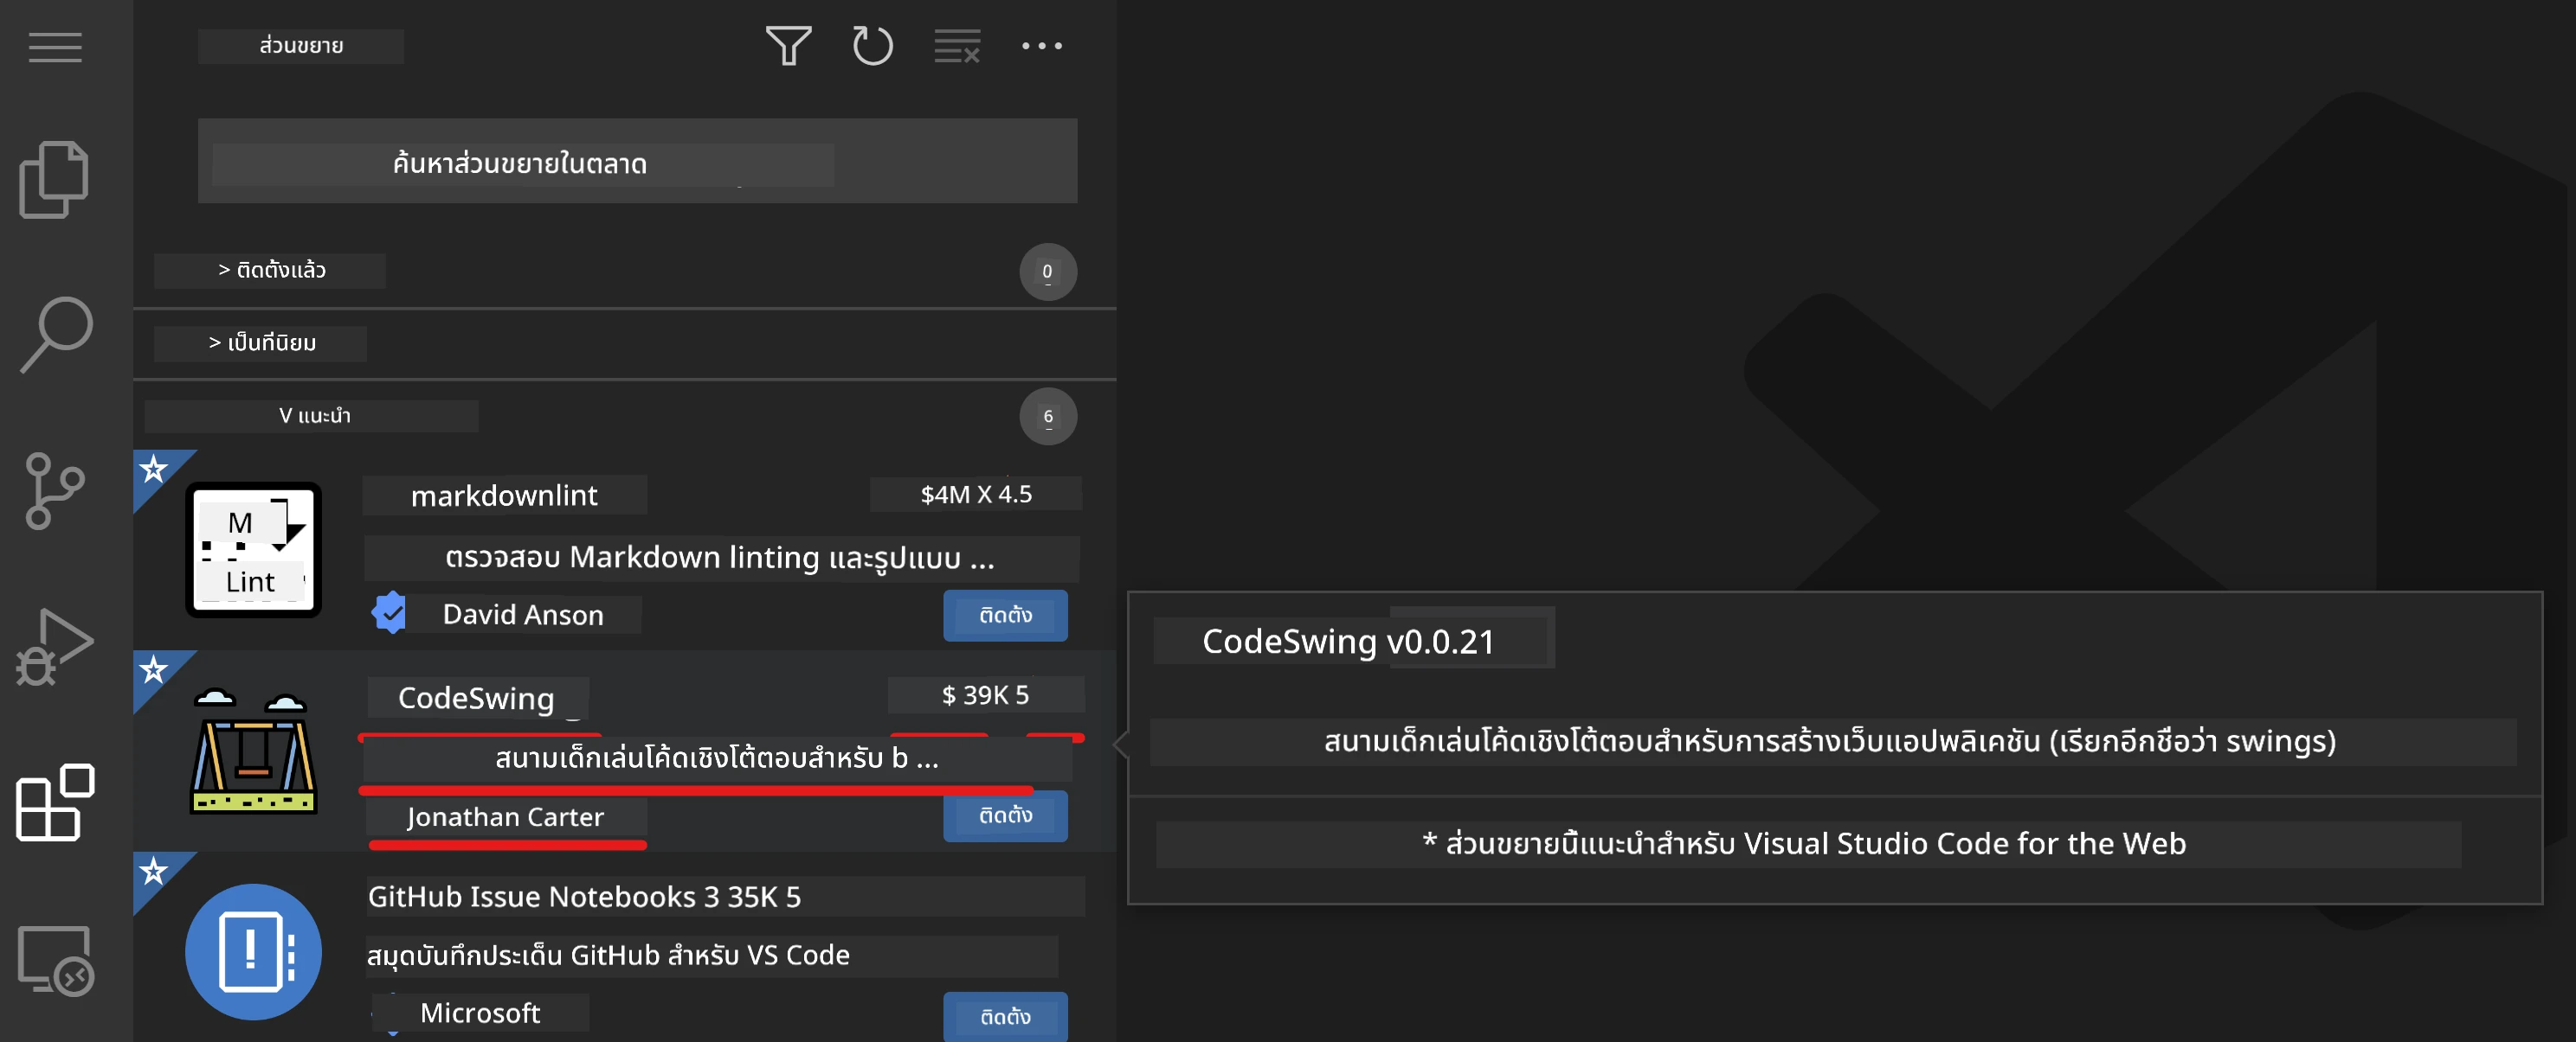Click publisher name David Anson
The image size is (2576, 1042).
pyautogui.click(x=523, y=615)
